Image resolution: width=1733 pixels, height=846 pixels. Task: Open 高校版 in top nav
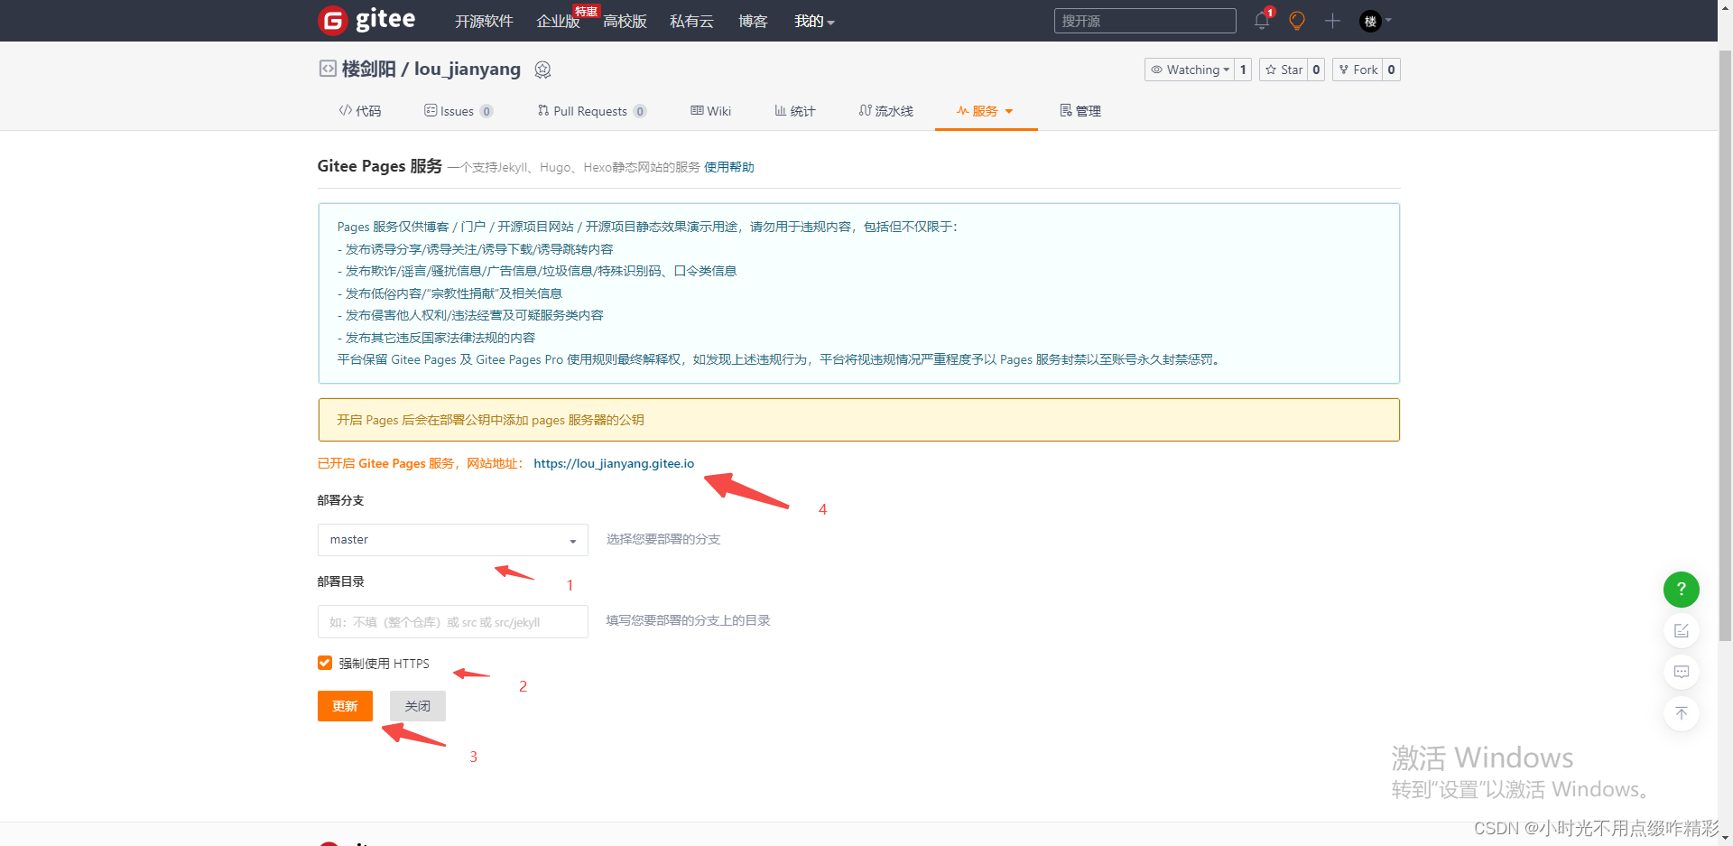[625, 21]
